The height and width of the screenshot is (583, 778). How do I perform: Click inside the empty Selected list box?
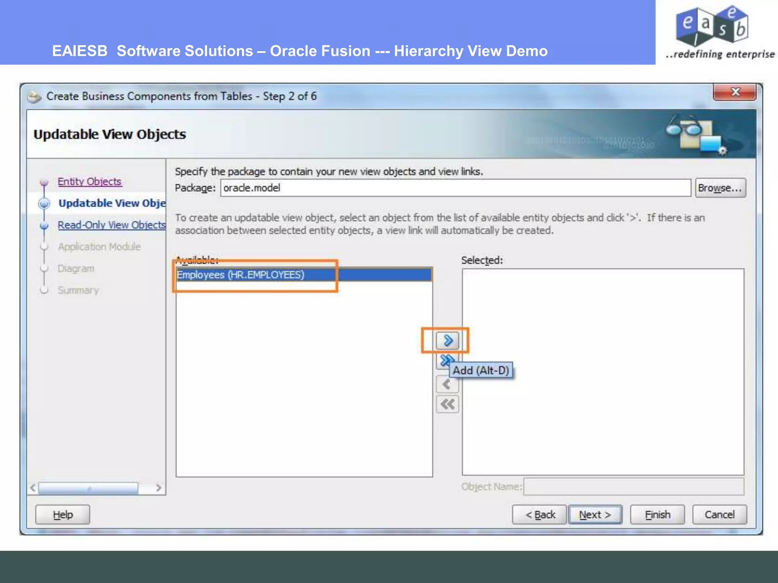click(603, 372)
